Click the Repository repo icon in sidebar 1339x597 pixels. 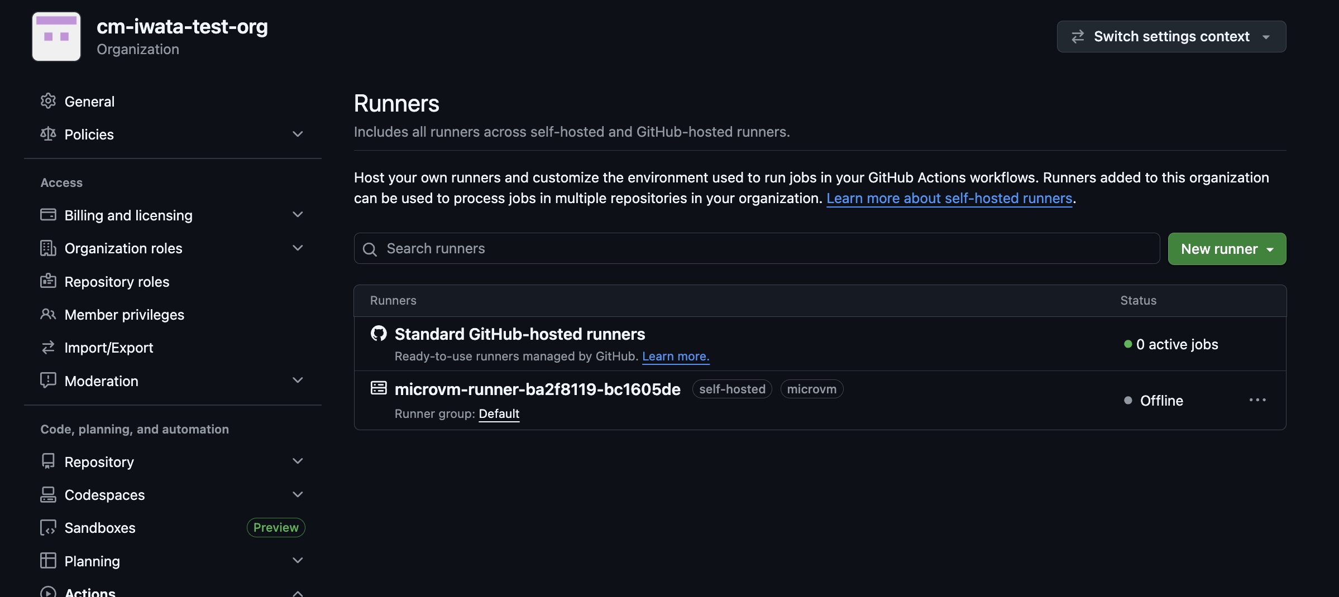tap(48, 461)
